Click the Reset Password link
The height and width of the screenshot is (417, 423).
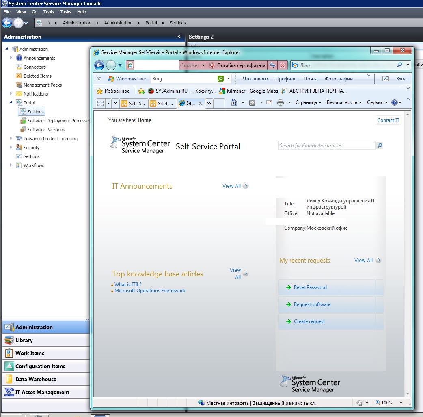tap(310, 287)
